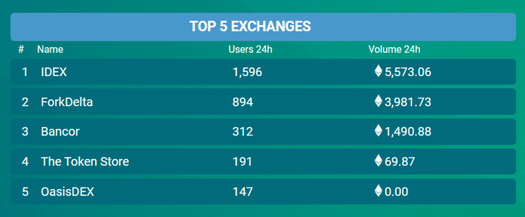Image resolution: width=525 pixels, height=217 pixels.
Task: Select IDEX users count 1,596
Action: tap(247, 72)
